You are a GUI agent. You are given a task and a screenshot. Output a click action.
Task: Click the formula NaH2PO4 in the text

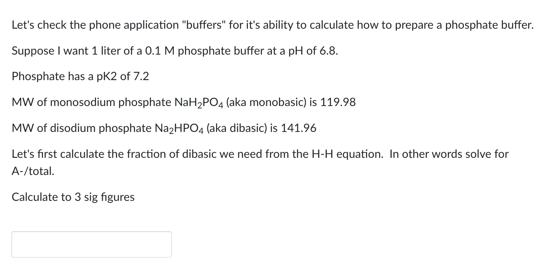(x=198, y=102)
